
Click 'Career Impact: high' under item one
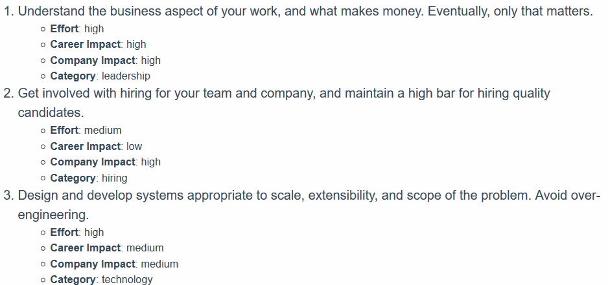coord(98,45)
